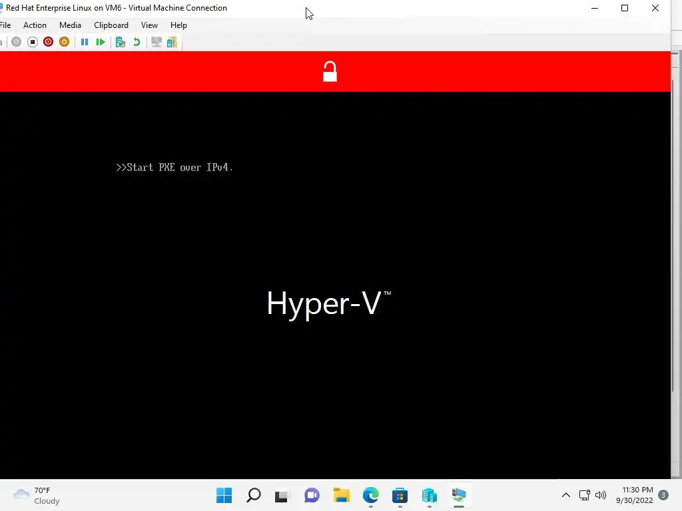
Task: Turn off the VM with the black square icon
Action: point(32,42)
